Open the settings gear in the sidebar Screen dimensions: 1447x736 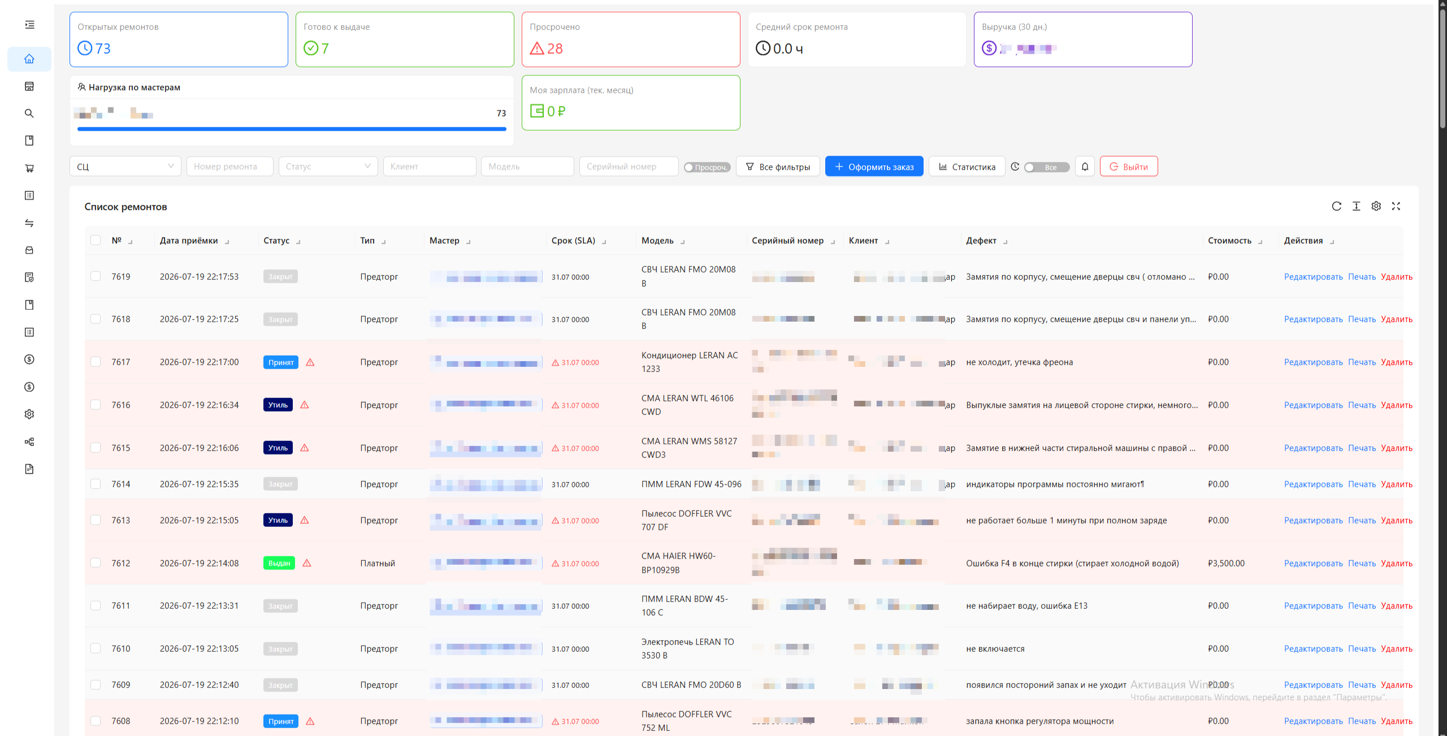point(29,414)
